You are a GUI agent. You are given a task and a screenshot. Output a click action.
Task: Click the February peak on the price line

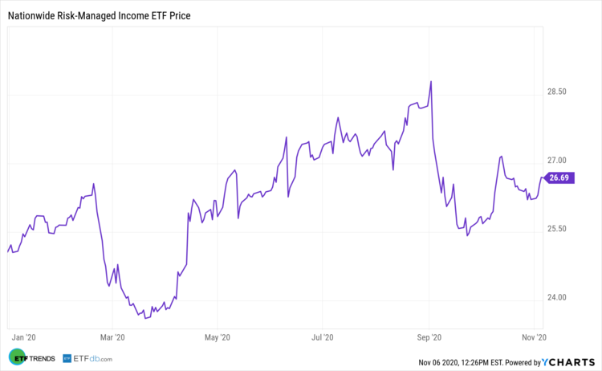click(94, 184)
